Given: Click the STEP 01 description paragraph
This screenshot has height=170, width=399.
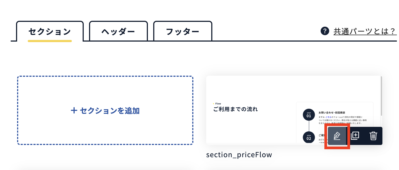Looking at the screenshot, I should [x=343, y=120].
